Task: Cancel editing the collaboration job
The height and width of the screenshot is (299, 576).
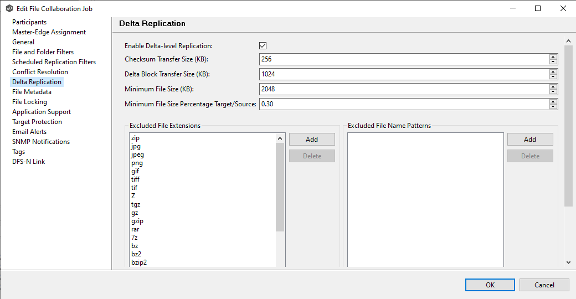Action: pos(544,285)
